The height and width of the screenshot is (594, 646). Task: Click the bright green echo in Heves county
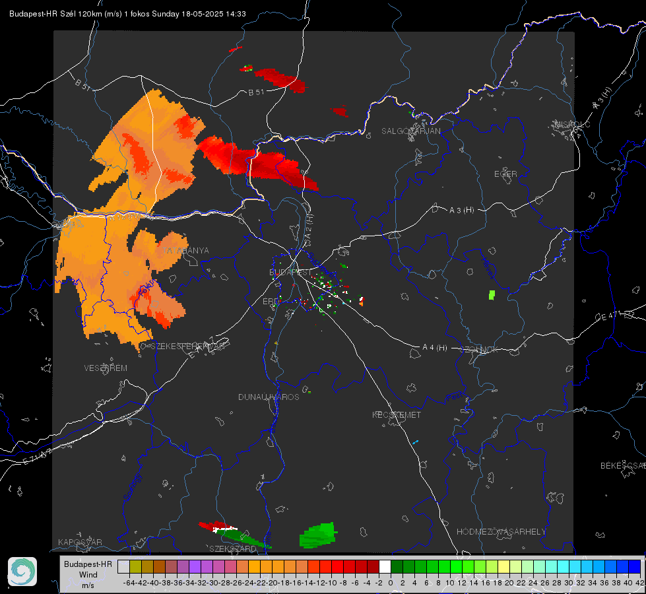(492, 295)
